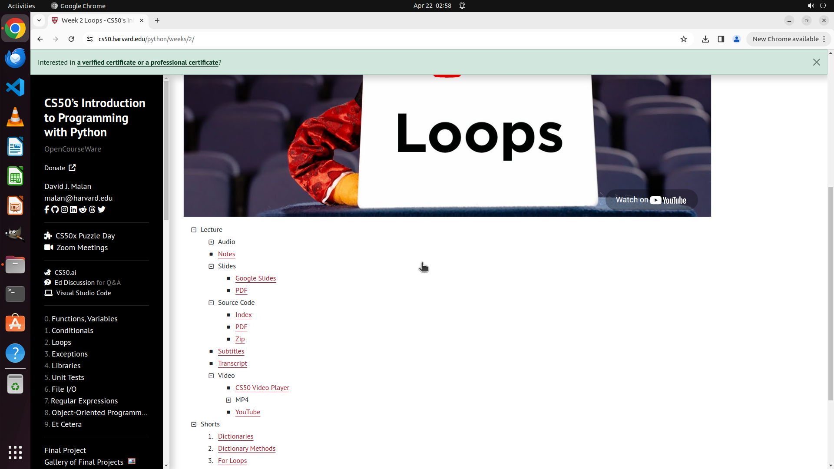Open the Instagram social icon
This screenshot has width=834, height=469.
(64, 210)
